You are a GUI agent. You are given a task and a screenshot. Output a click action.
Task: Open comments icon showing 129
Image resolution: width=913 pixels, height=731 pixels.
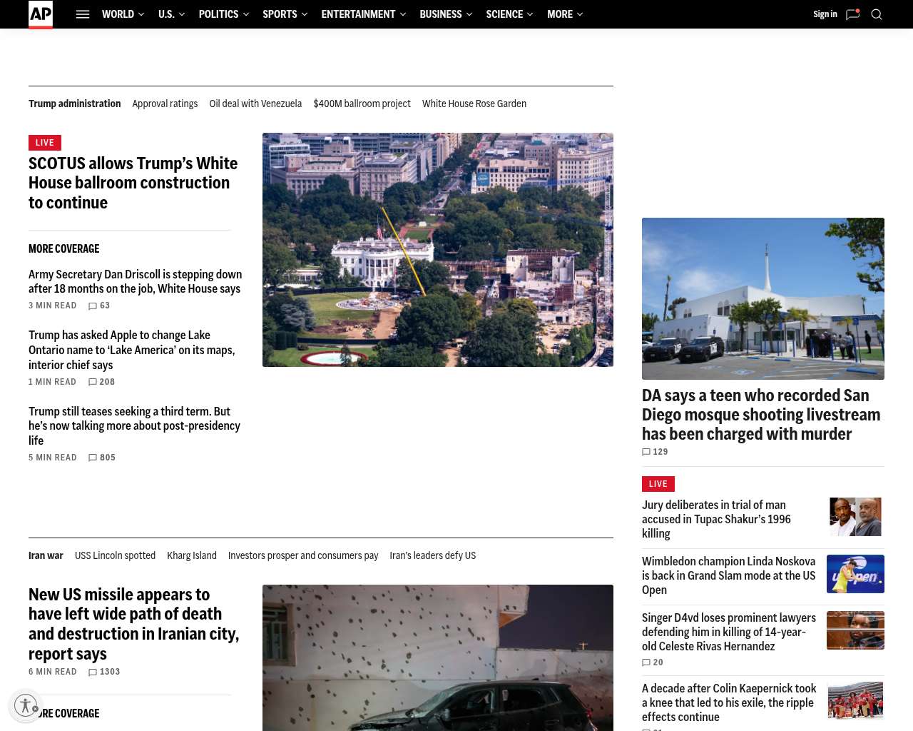click(646, 452)
